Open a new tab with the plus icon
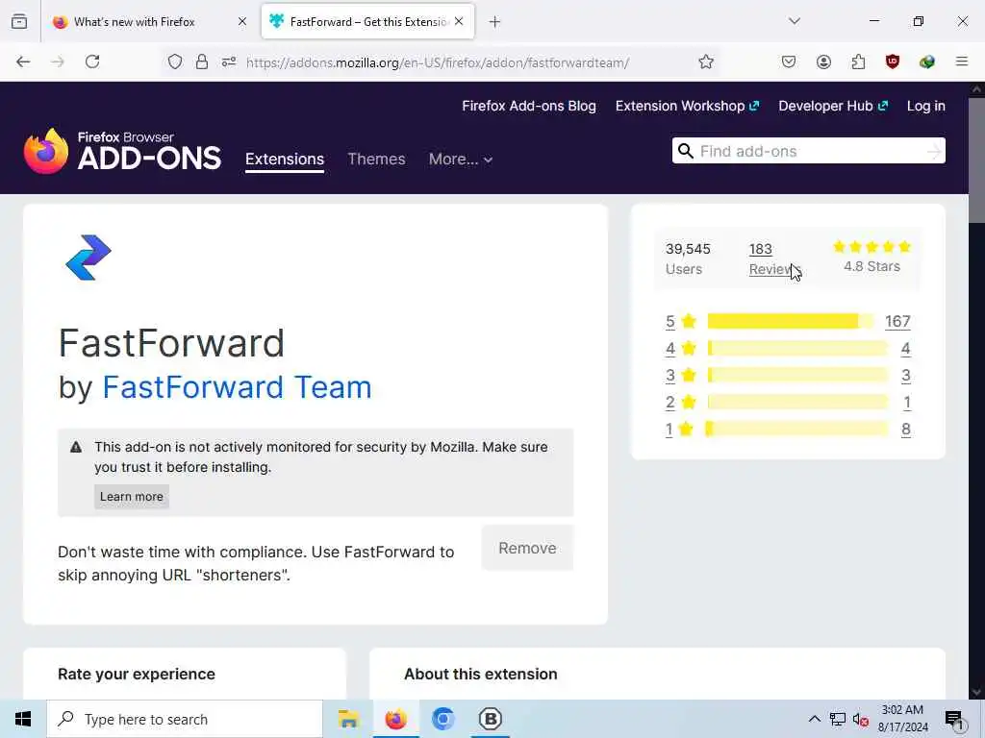 (x=495, y=22)
